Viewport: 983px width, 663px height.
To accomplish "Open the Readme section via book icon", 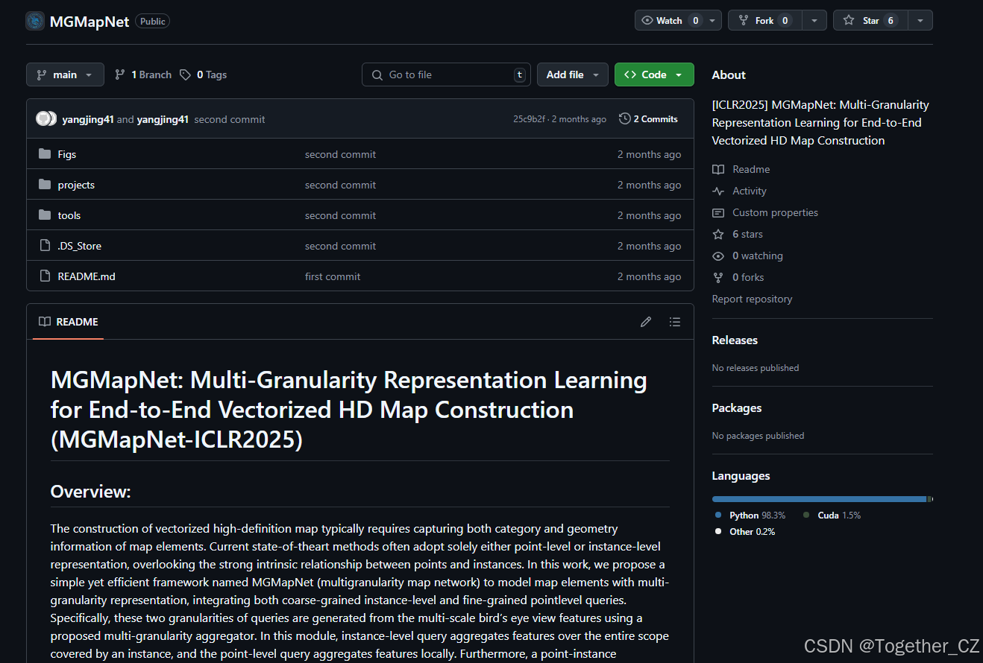I will click(x=717, y=169).
